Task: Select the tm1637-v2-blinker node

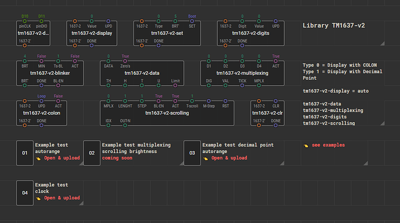Action: (50, 73)
